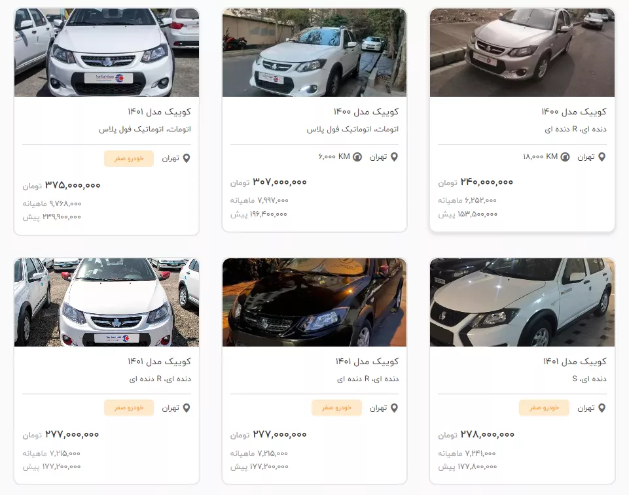The width and height of the screenshot is (629, 495).
Task: Click location pin on 278,000,000 listing
Action: tap(602, 408)
